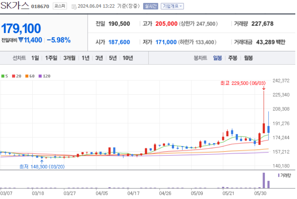
Task: Click the 실시간 real-time button
Action: coord(151,6)
